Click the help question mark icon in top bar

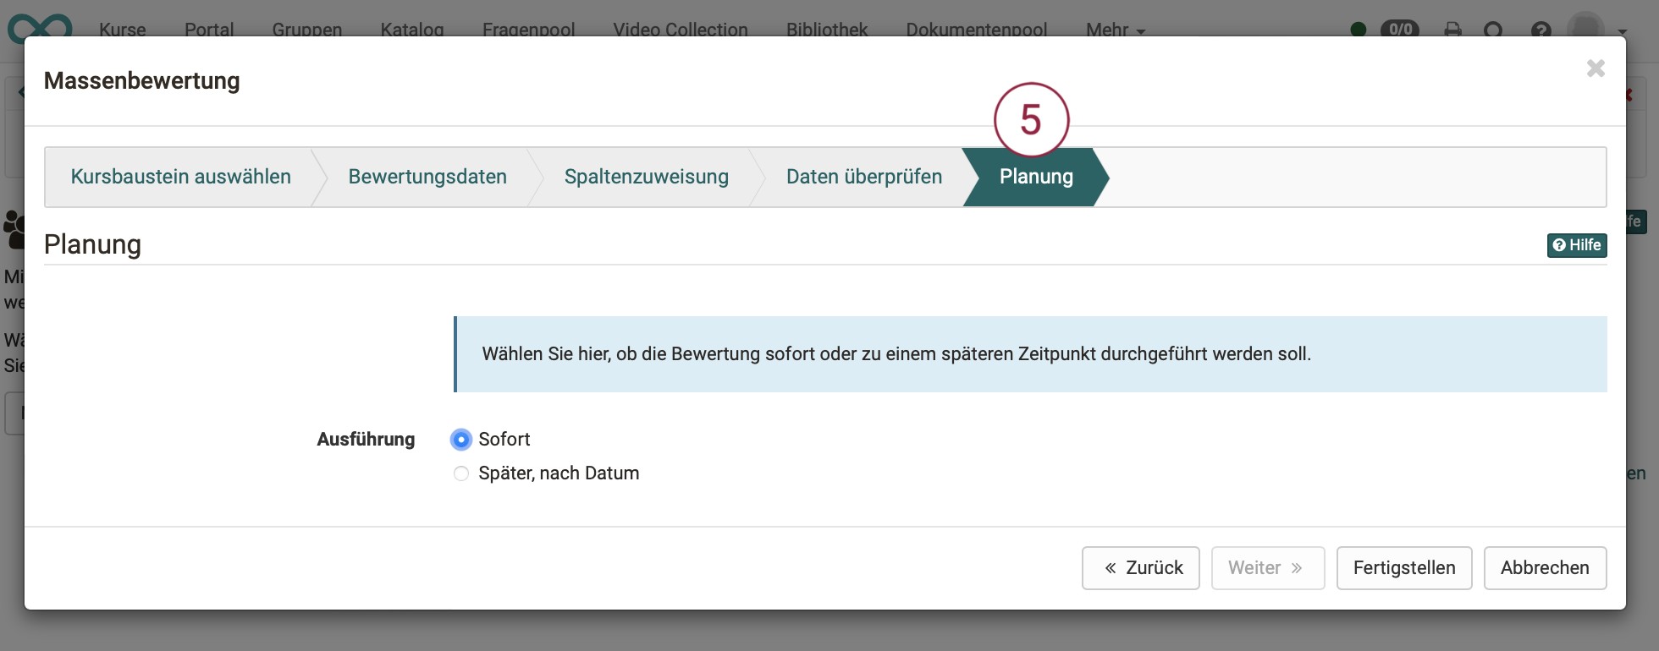1541,30
